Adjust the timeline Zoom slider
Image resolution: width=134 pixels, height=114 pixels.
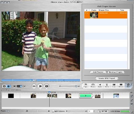pyautogui.click(x=8, y=111)
